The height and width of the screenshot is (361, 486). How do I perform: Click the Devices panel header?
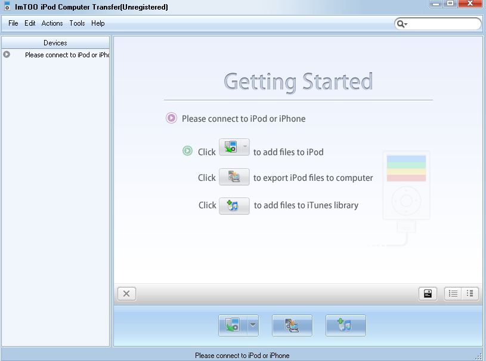tap(55, 43)
